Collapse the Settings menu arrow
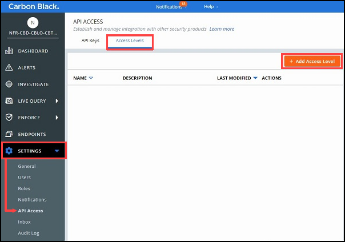This screenshot has width=345, height=242. coord(57,151)
